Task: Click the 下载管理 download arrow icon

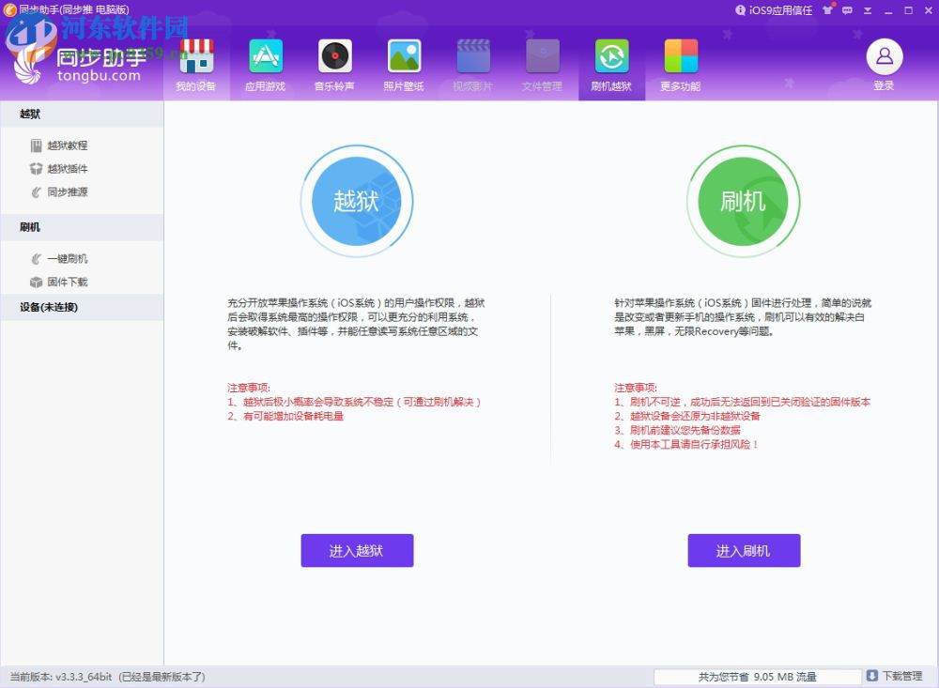Action: [x=872, y=676]
